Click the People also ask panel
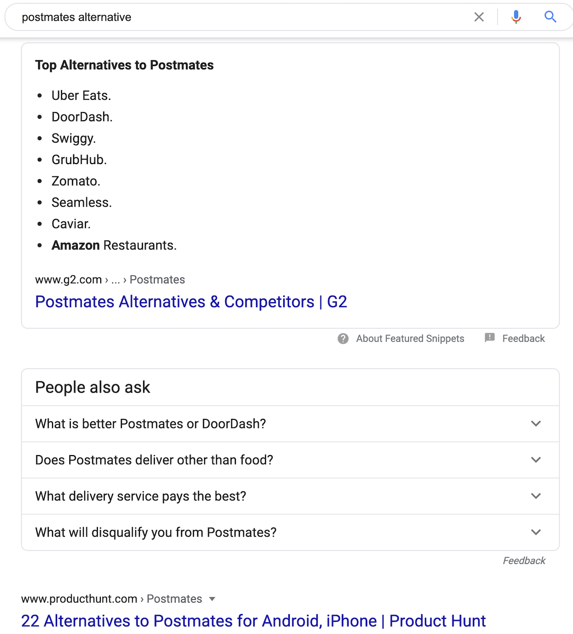 [x=92, y=387]
